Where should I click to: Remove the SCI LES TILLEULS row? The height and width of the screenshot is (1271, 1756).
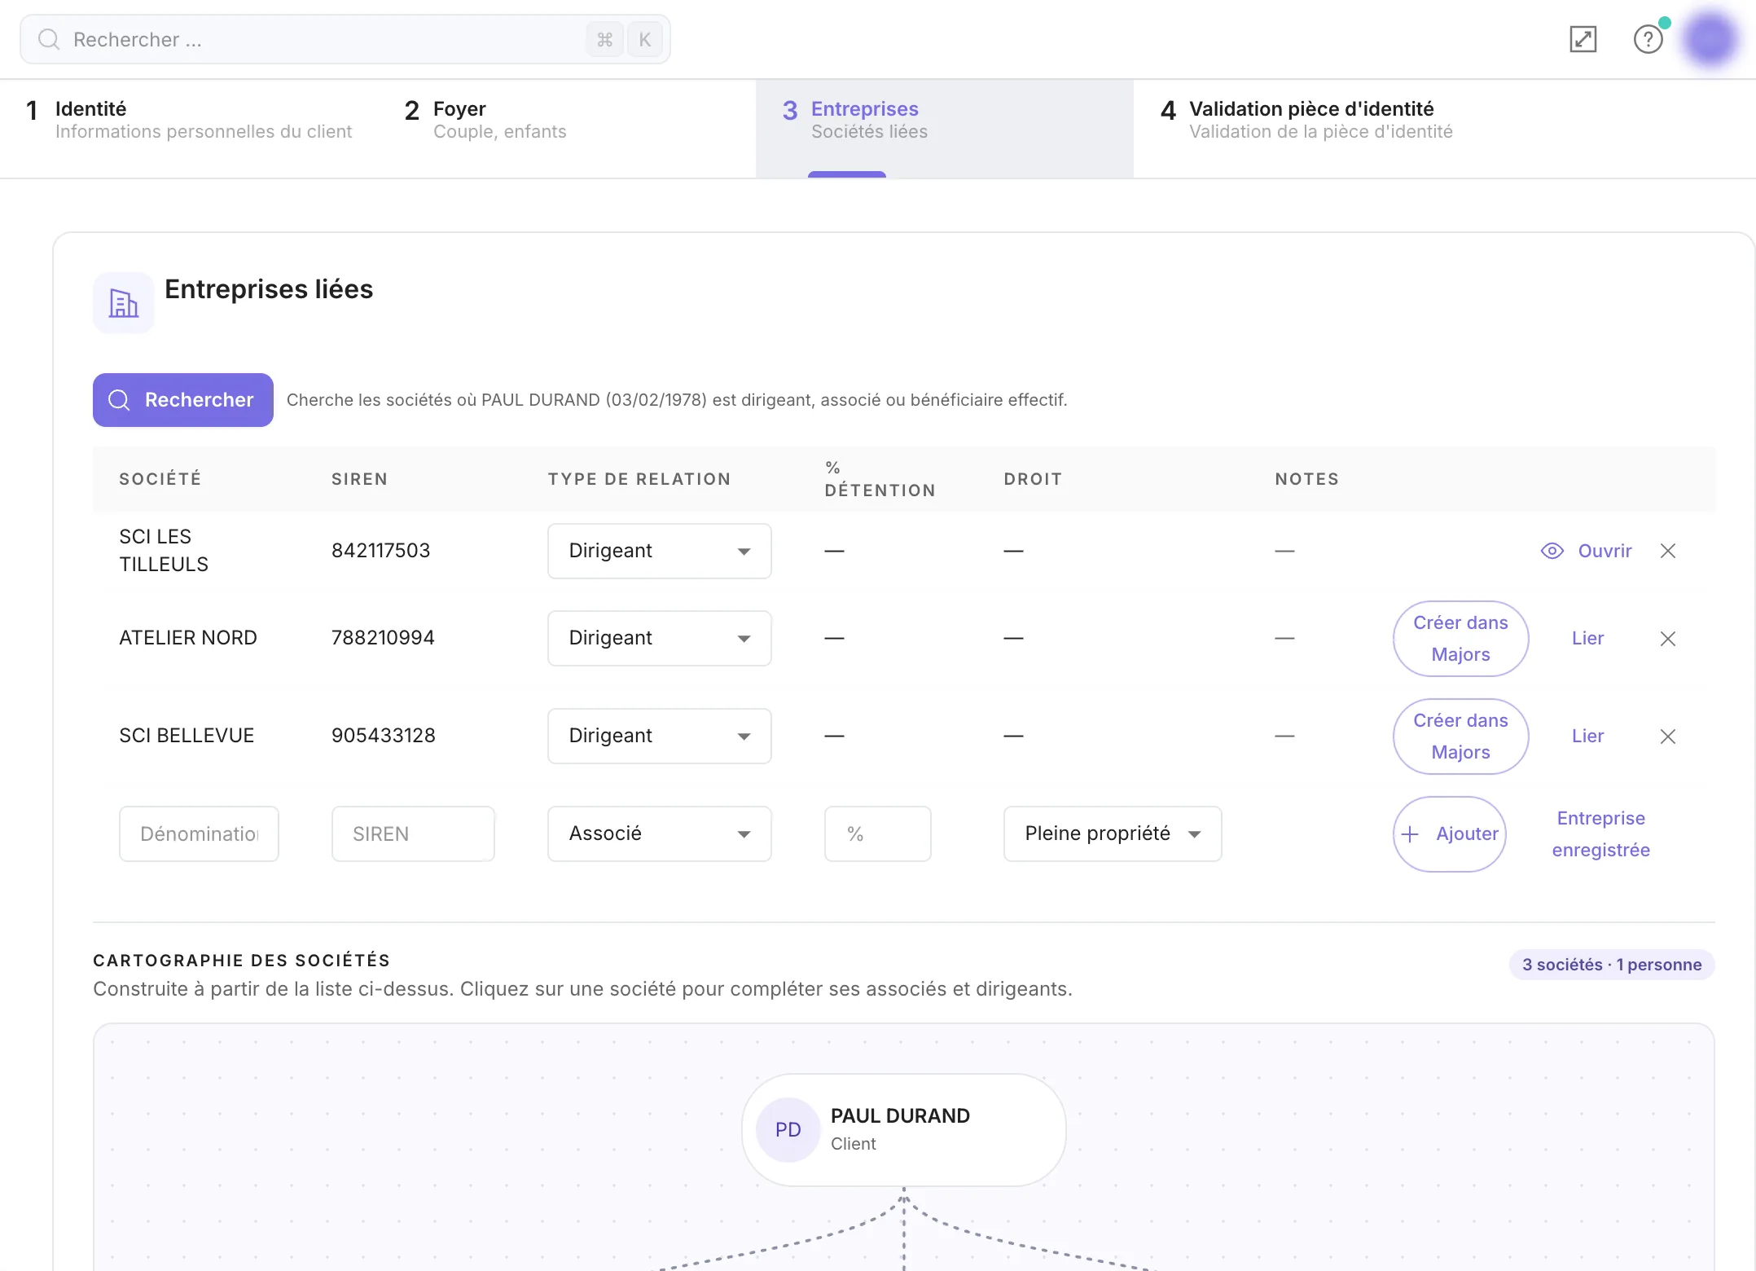pos(1668,551)
